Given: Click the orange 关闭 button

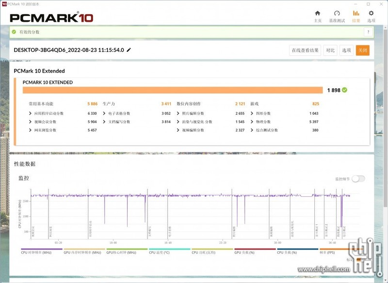Looking at the screenshot, I should [363, 50].
